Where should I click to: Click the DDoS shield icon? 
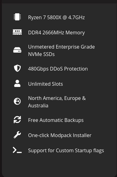point(17,68)
